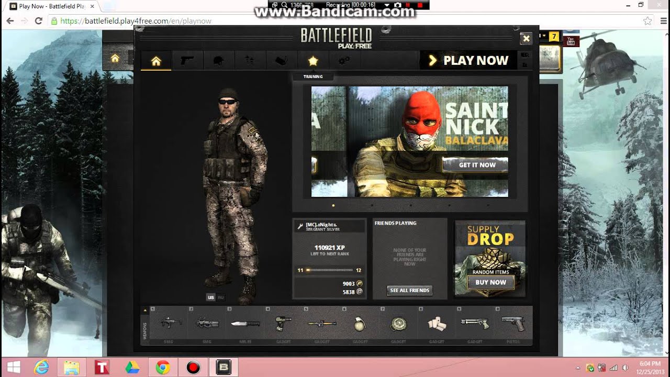Viewport: 670px width, 377px height.
Task: Select the RPG launcher in slot 5
Action: (x=322, y=324)
